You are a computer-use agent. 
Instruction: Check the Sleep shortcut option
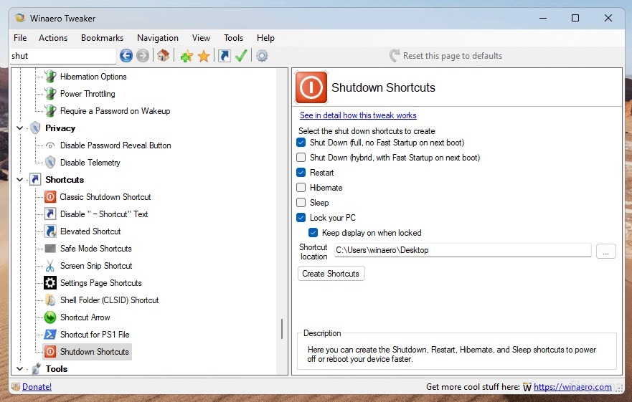[x=301, y=203]
